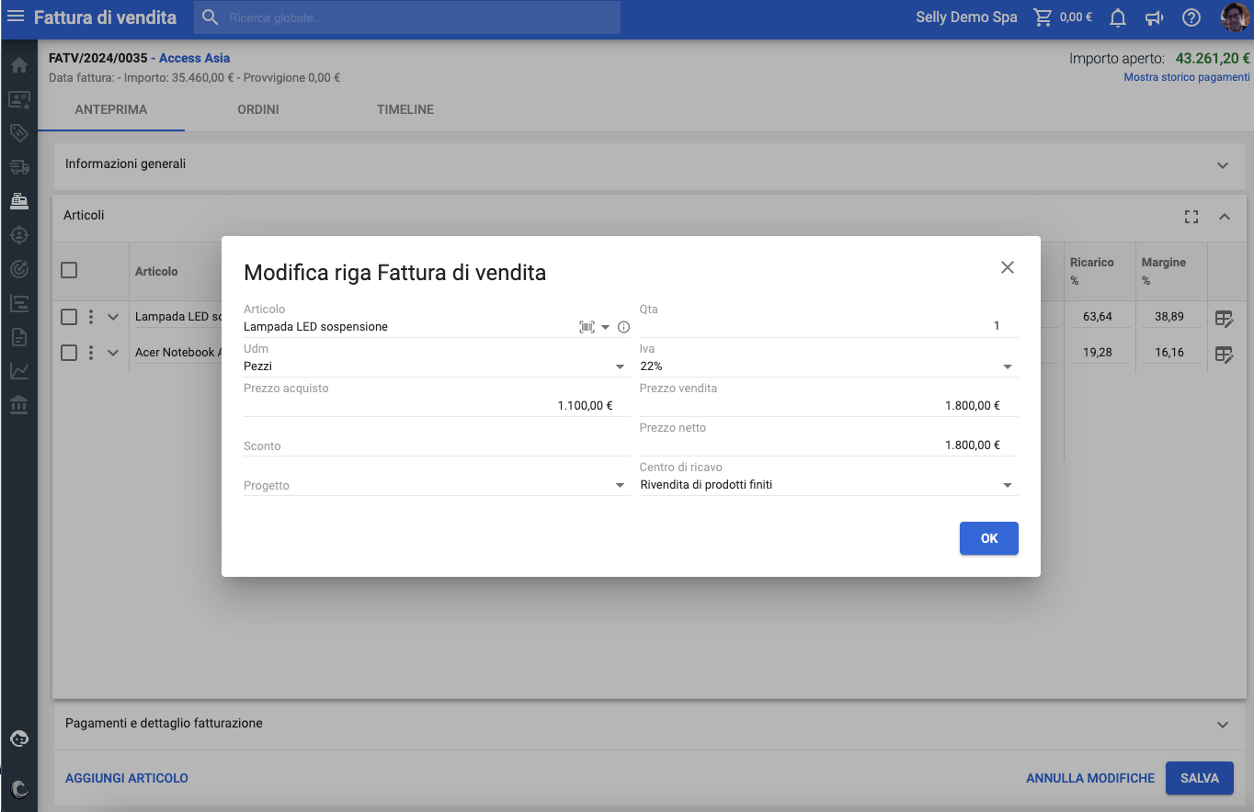Tick the Acer Notebook row checkbox
The width and height of the screenshot is (1254, 812).
click(69, 352)
